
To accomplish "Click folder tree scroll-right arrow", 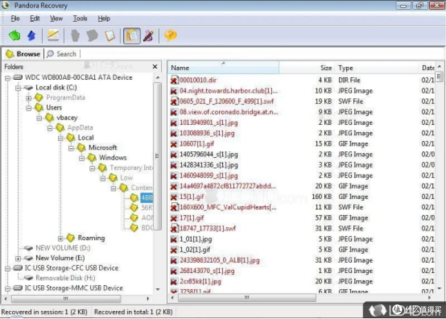I will [x=147, y=299].
